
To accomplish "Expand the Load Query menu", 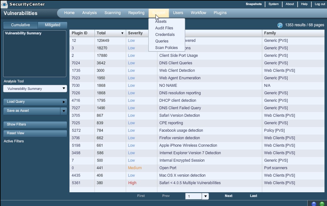I will (x=35, y=102).
